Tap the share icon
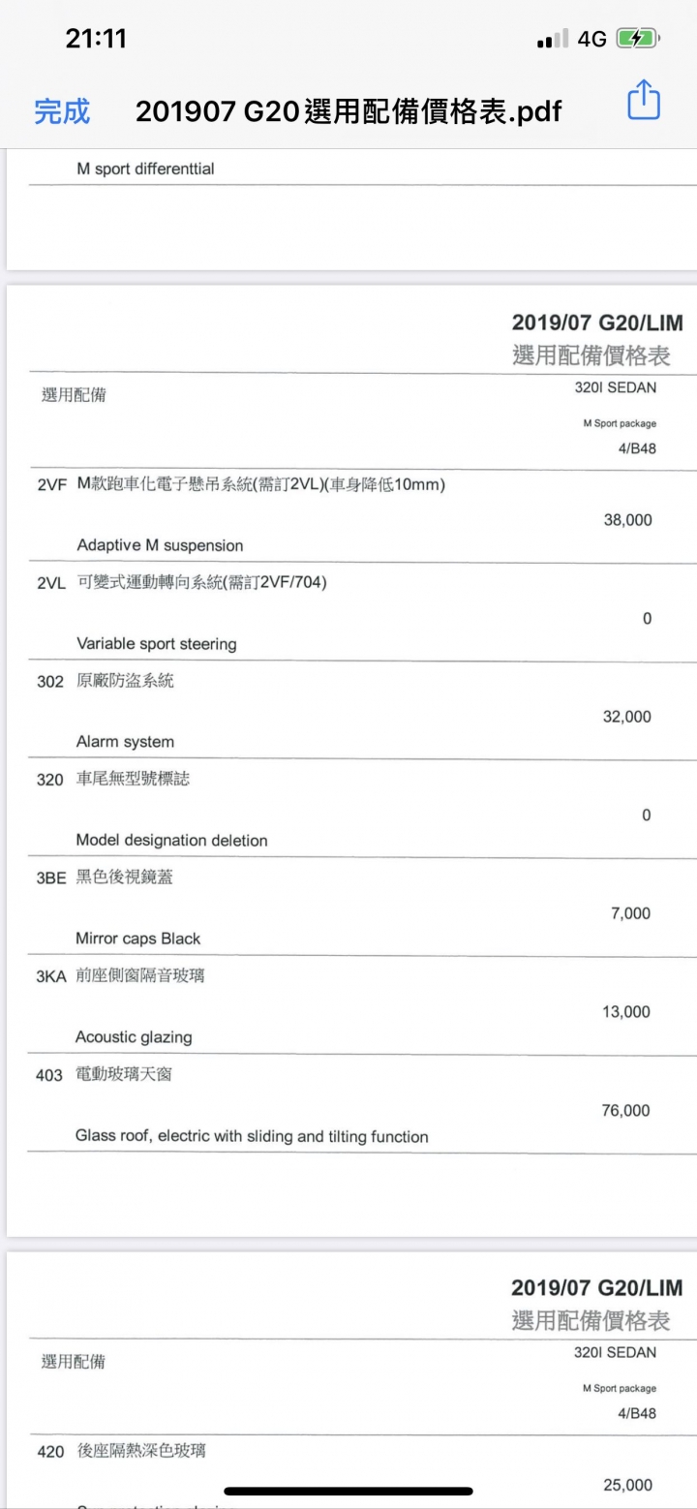Screen dimensions: 697x1509 pyautogui.click(x=644, y=102)
